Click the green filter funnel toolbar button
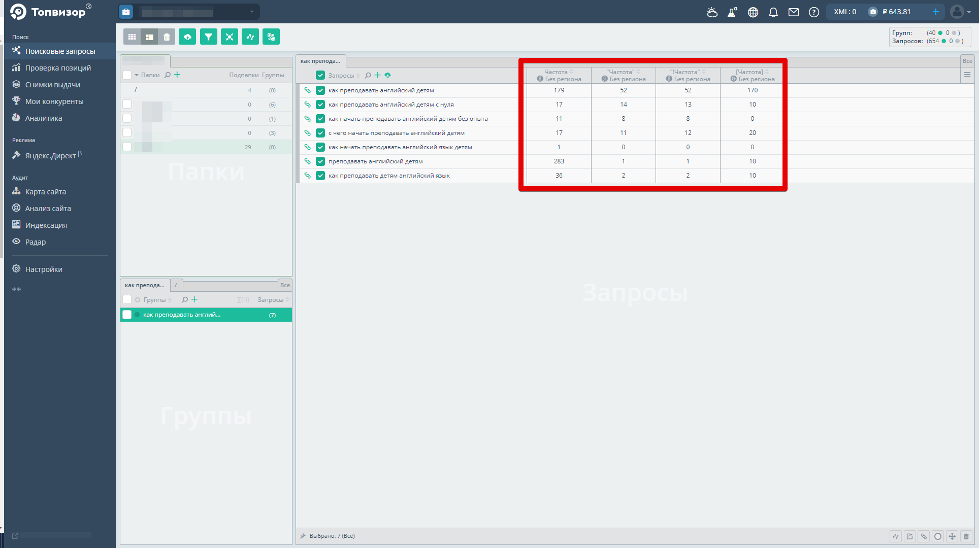Image resolution: width=979 pixels, height=548 pixels. point(208,37)
